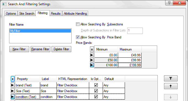Open Filter Checkbox cell in condition row
The width and height of the screenshot is (188, 101).
tap(73, 97)
